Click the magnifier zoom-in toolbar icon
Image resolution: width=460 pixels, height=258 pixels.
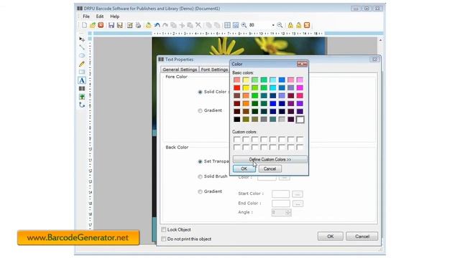tap(244, 25)
